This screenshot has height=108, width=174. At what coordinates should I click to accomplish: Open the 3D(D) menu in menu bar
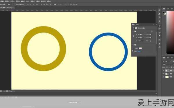(28, 1)
